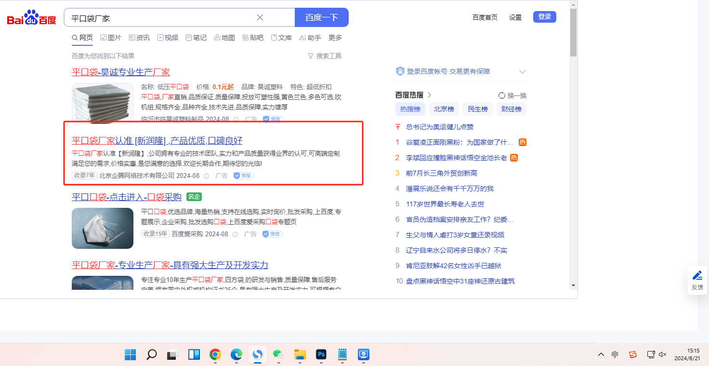Open File Explorer folder icon in taskbar
The image size is (709, 366).
coord(300,355)
